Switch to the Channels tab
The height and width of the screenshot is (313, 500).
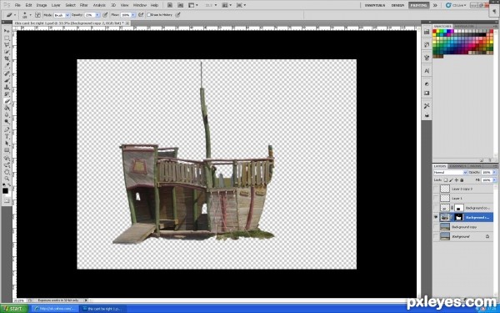[x=457, y=166]
